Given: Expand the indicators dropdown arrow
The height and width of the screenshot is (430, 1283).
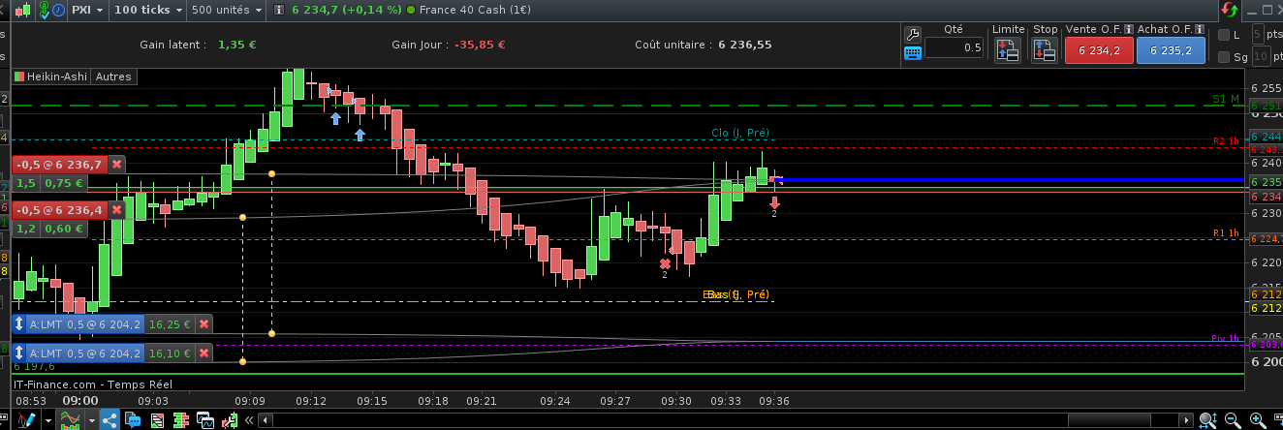Looking at the screenshot, I should click(x=92, y=421).
